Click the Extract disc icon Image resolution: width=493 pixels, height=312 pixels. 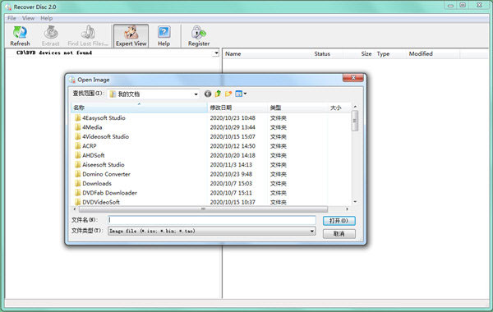point(51,32)
